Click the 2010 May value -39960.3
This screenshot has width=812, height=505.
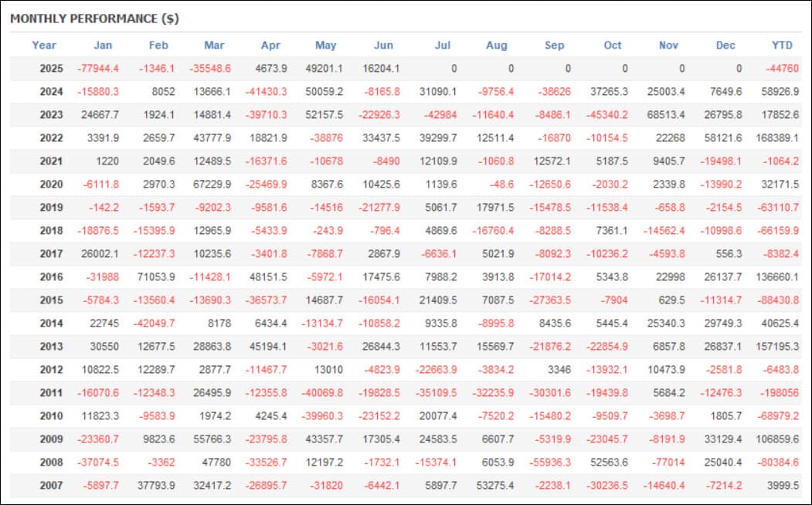322,416
